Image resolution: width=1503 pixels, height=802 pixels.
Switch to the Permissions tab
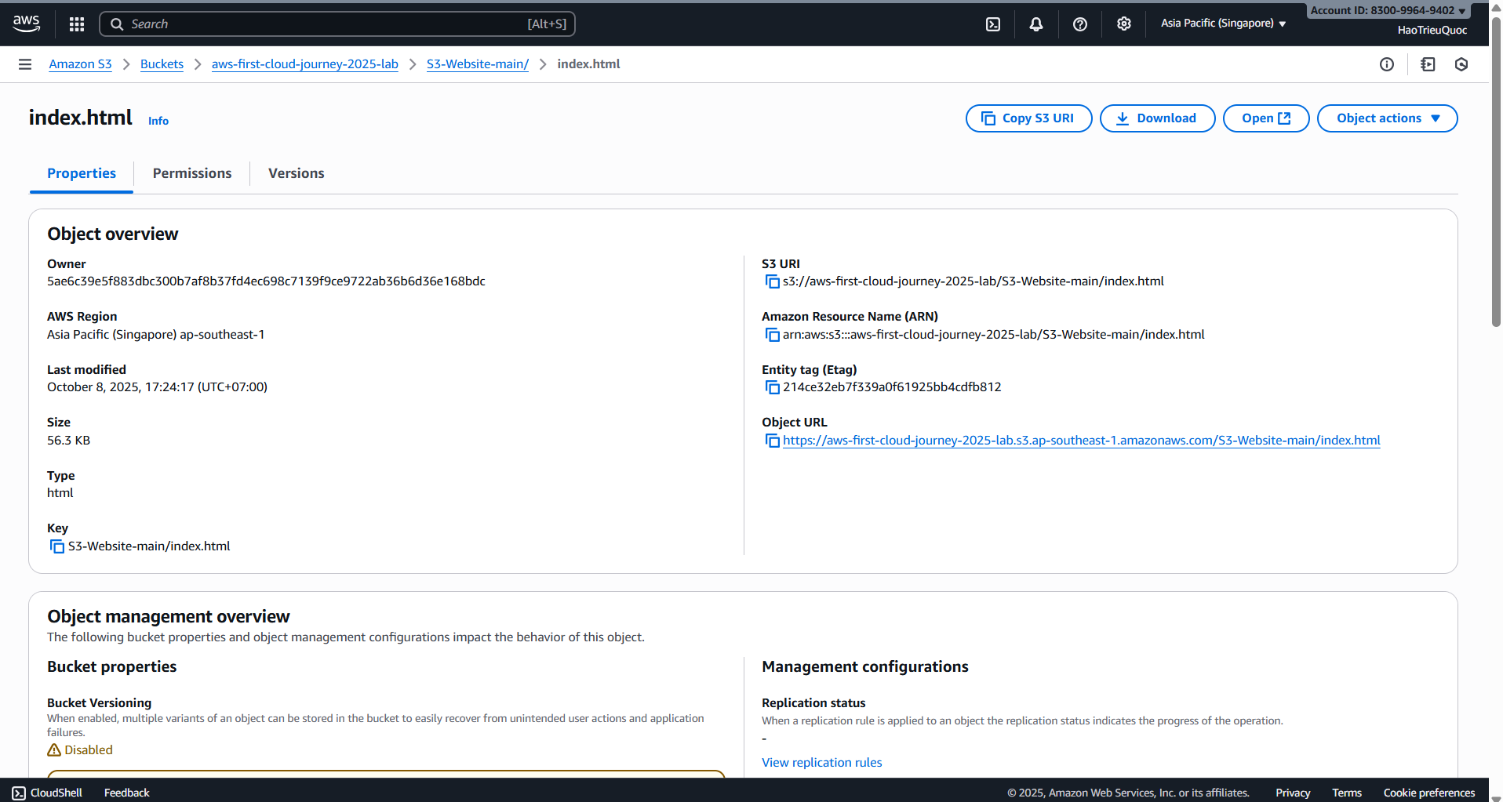pyautogui.click(x=192, y=173)
